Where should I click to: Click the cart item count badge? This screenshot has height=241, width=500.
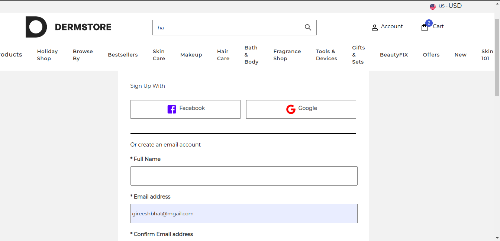429,23
